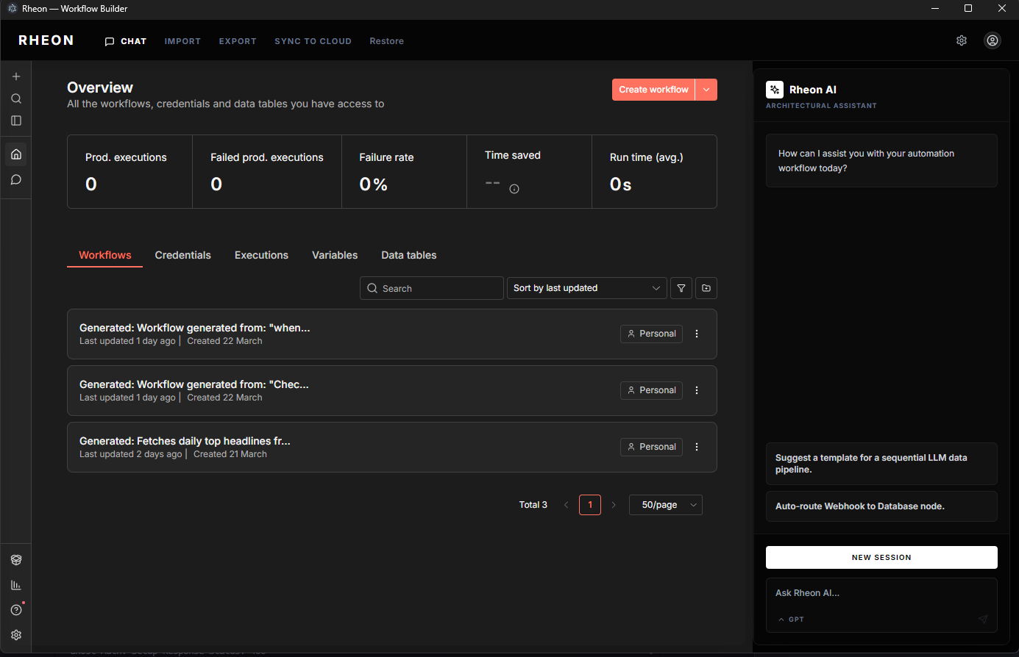Click IMPORT in the top menu
Screen dimensions: 1019x657
(182, 41)
